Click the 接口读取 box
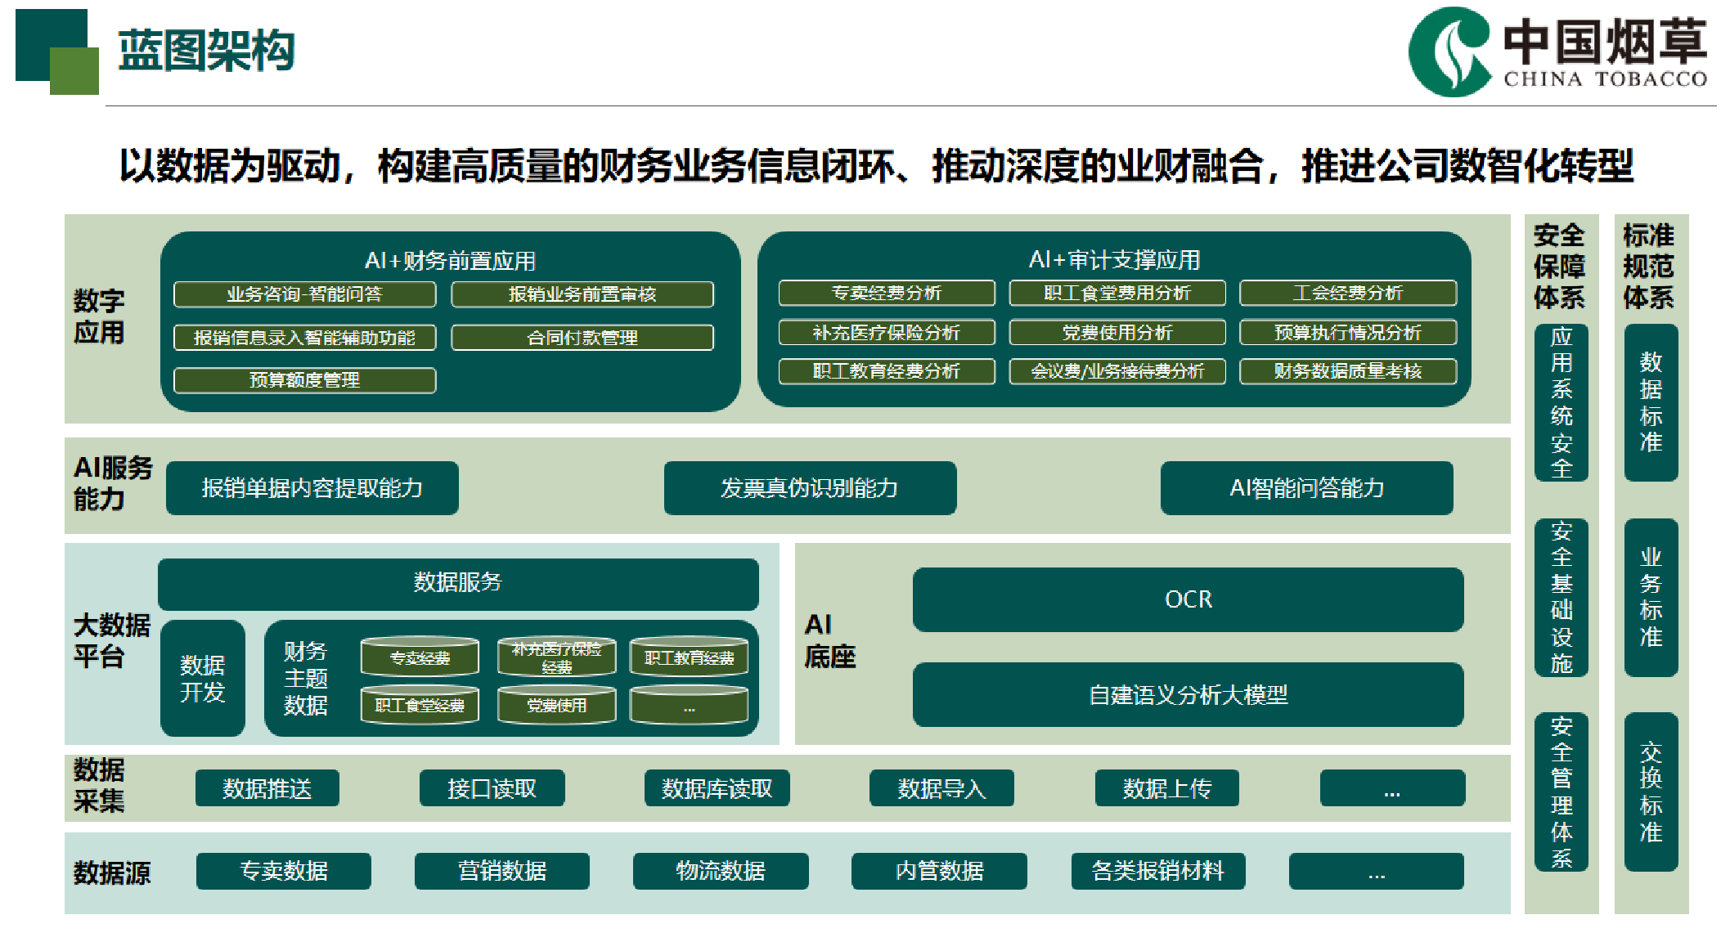 (x=492, y=788)
